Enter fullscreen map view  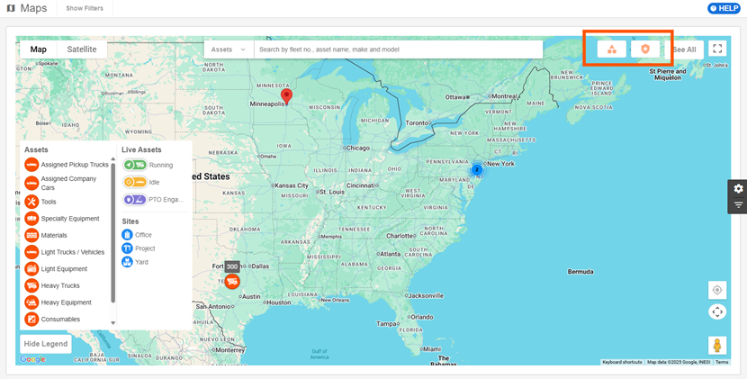tap(717, 49)
